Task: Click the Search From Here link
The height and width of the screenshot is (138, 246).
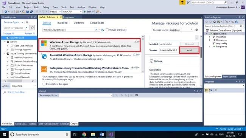Action: pos(16,92)
